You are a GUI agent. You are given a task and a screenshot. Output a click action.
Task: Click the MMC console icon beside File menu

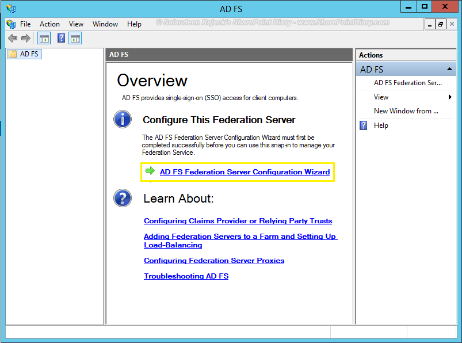[11, 24]
